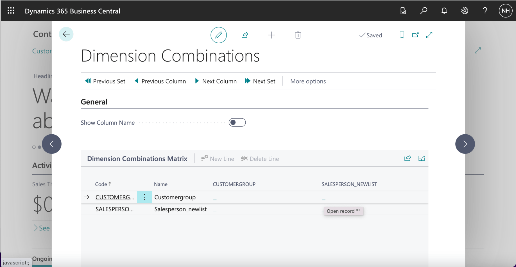This screenshot has height=267, width=516.
Task: Go to next record with right arrow
Action: (x=465, y=144)
